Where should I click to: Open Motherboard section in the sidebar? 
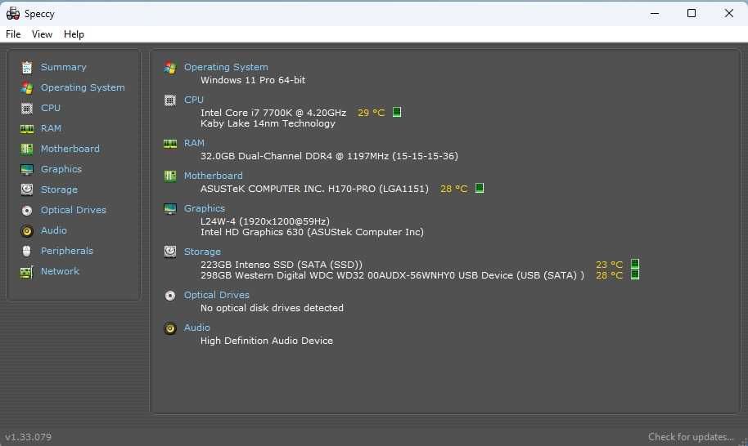70,149
